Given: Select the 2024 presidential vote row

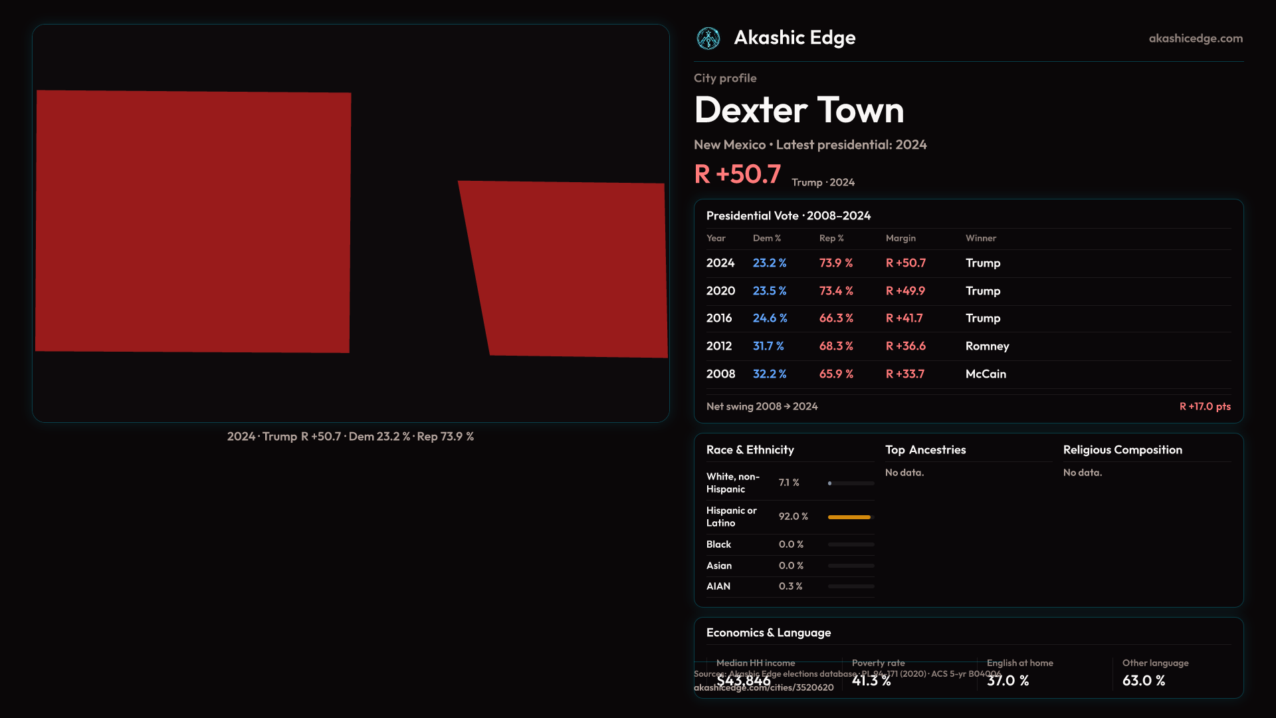Looking at the screenshot, I should pos(968,263).
